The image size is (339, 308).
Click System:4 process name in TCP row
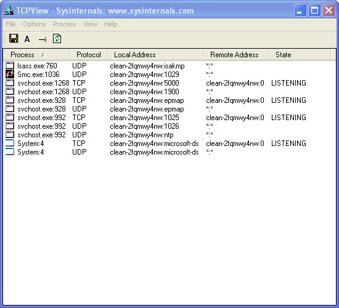[30, 144]
